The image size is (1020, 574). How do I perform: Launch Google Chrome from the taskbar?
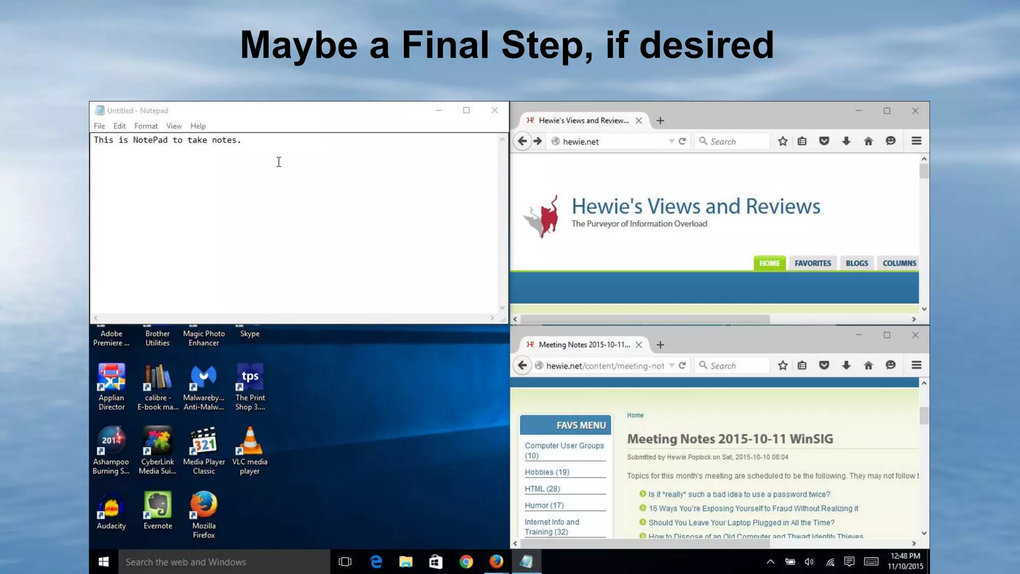(466, 562)
